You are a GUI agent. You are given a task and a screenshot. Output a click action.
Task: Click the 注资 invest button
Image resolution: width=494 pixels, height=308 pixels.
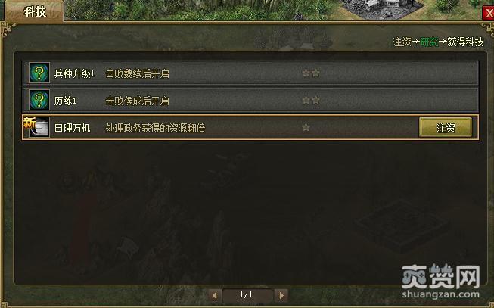click(446, 128)
